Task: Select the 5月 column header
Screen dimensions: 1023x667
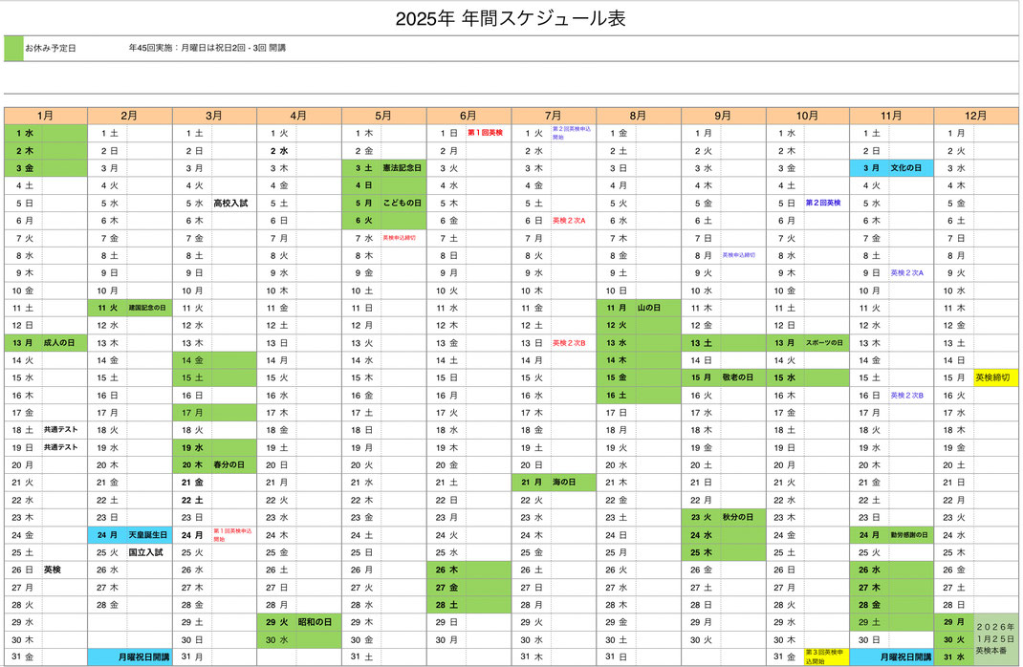Action: pyautogui.click(x=383, y=116)
